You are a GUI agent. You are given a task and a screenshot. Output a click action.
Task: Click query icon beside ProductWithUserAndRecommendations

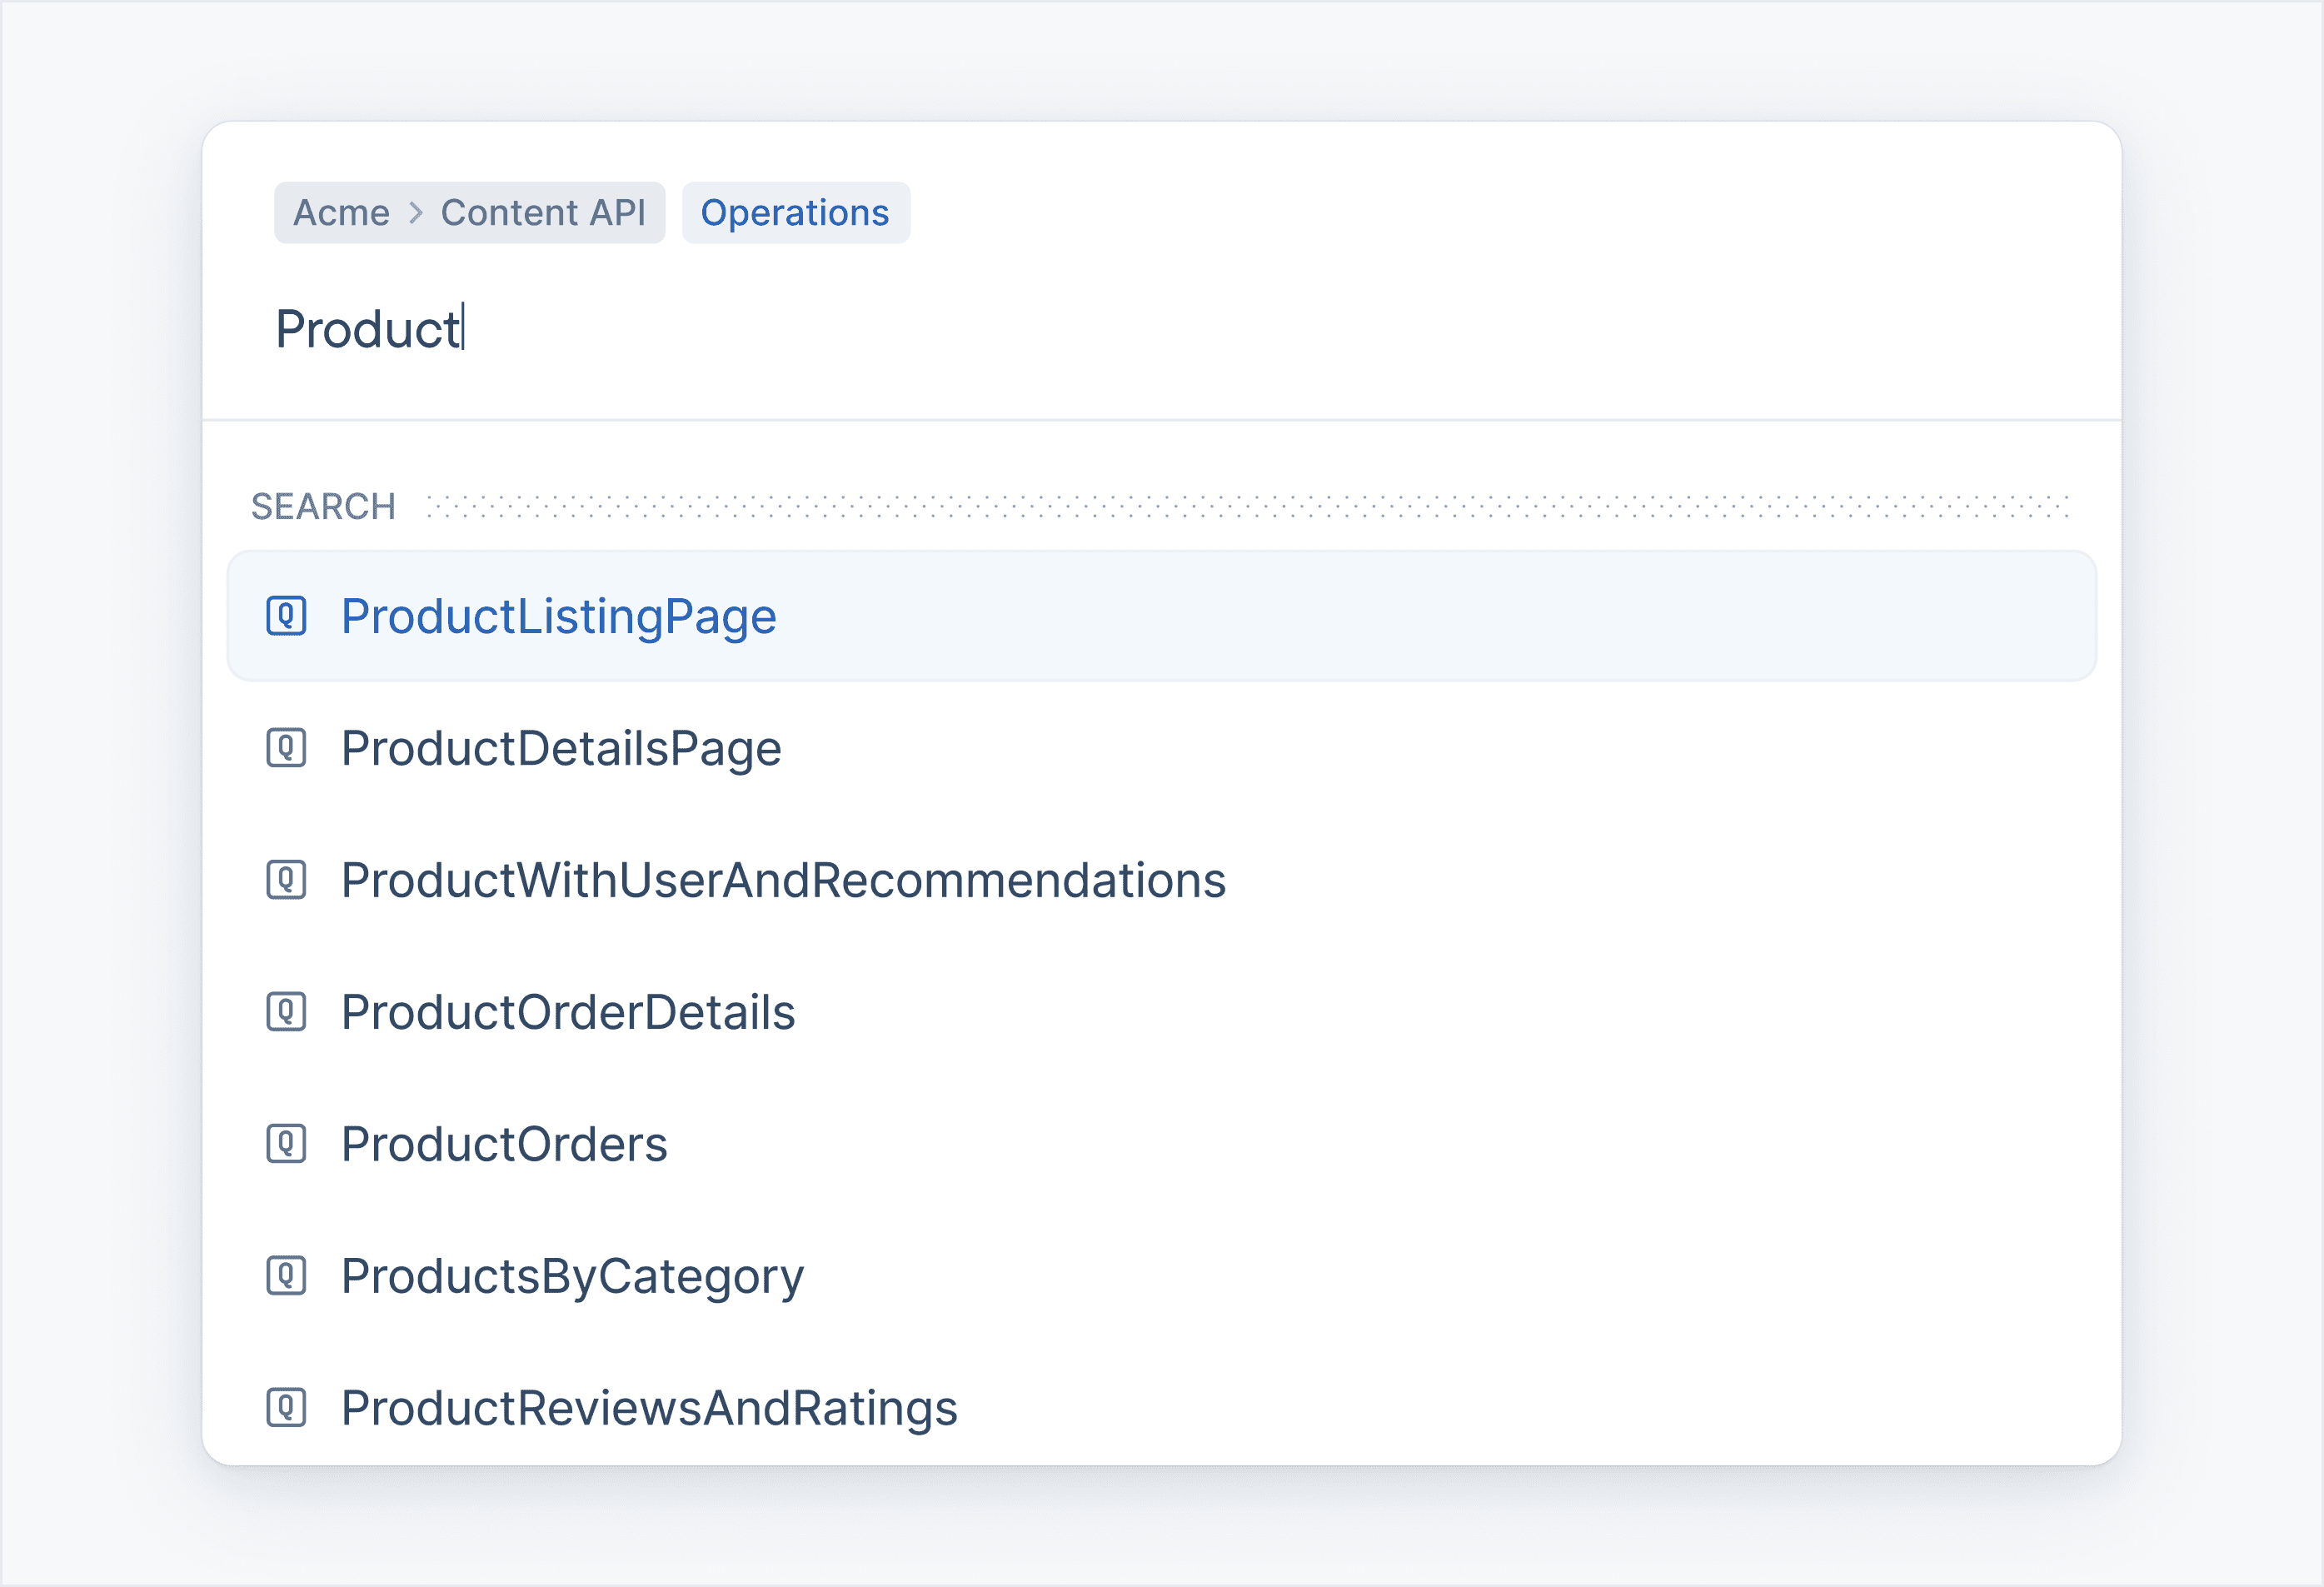click(286, 880)
